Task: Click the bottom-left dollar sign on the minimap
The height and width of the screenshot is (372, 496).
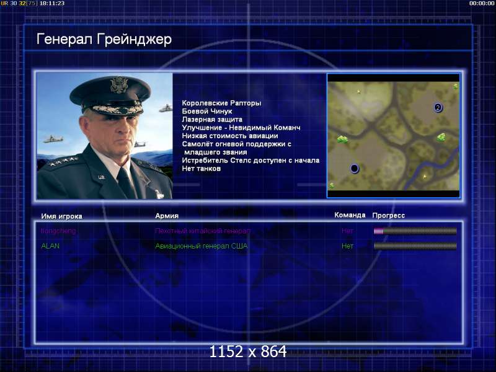Action: point(332,185)
